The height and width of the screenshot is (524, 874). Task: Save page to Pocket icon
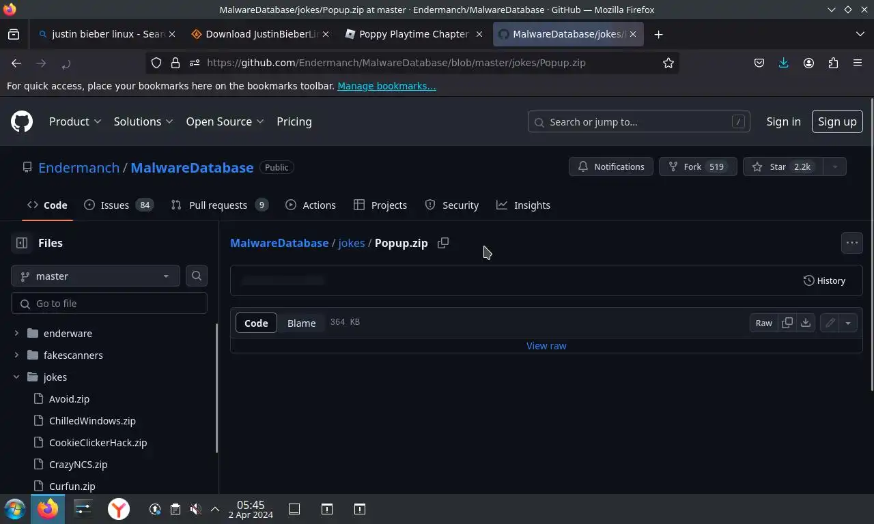[x=759, y=63]
